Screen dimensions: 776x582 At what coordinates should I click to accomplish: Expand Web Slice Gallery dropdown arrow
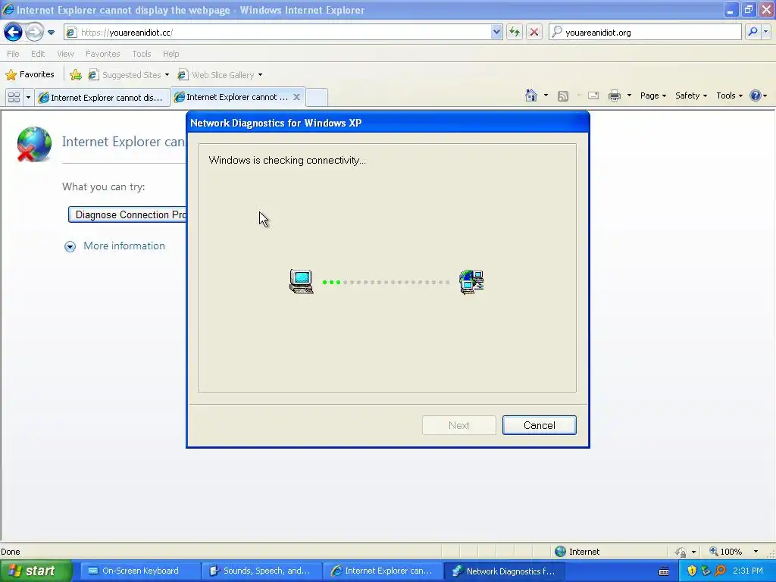(261, 75)
